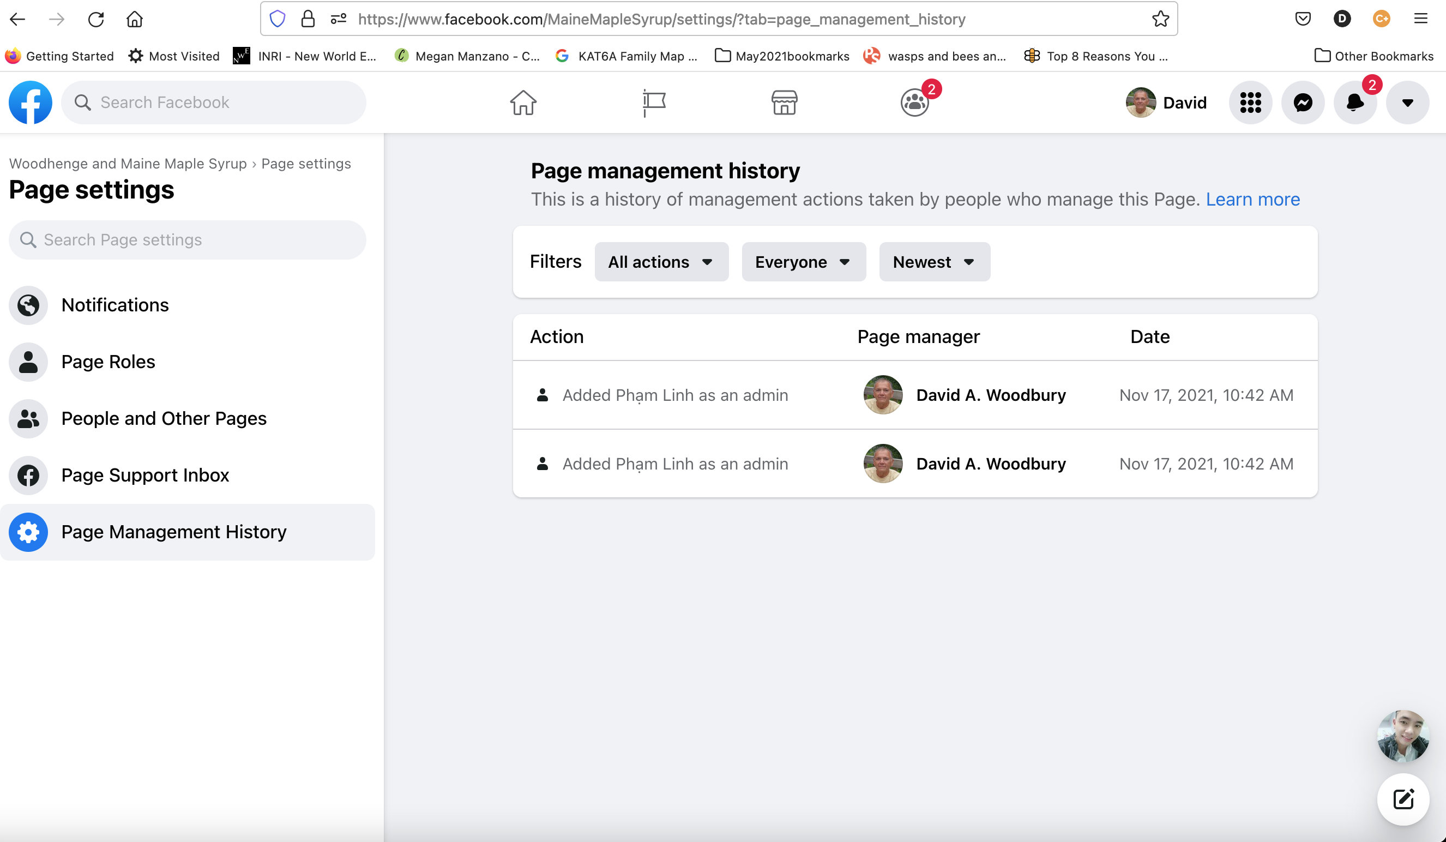Open the Groups icon with badge
Image resolution: width=1446 pixels, height=842 pixels.
coord(914,103)
